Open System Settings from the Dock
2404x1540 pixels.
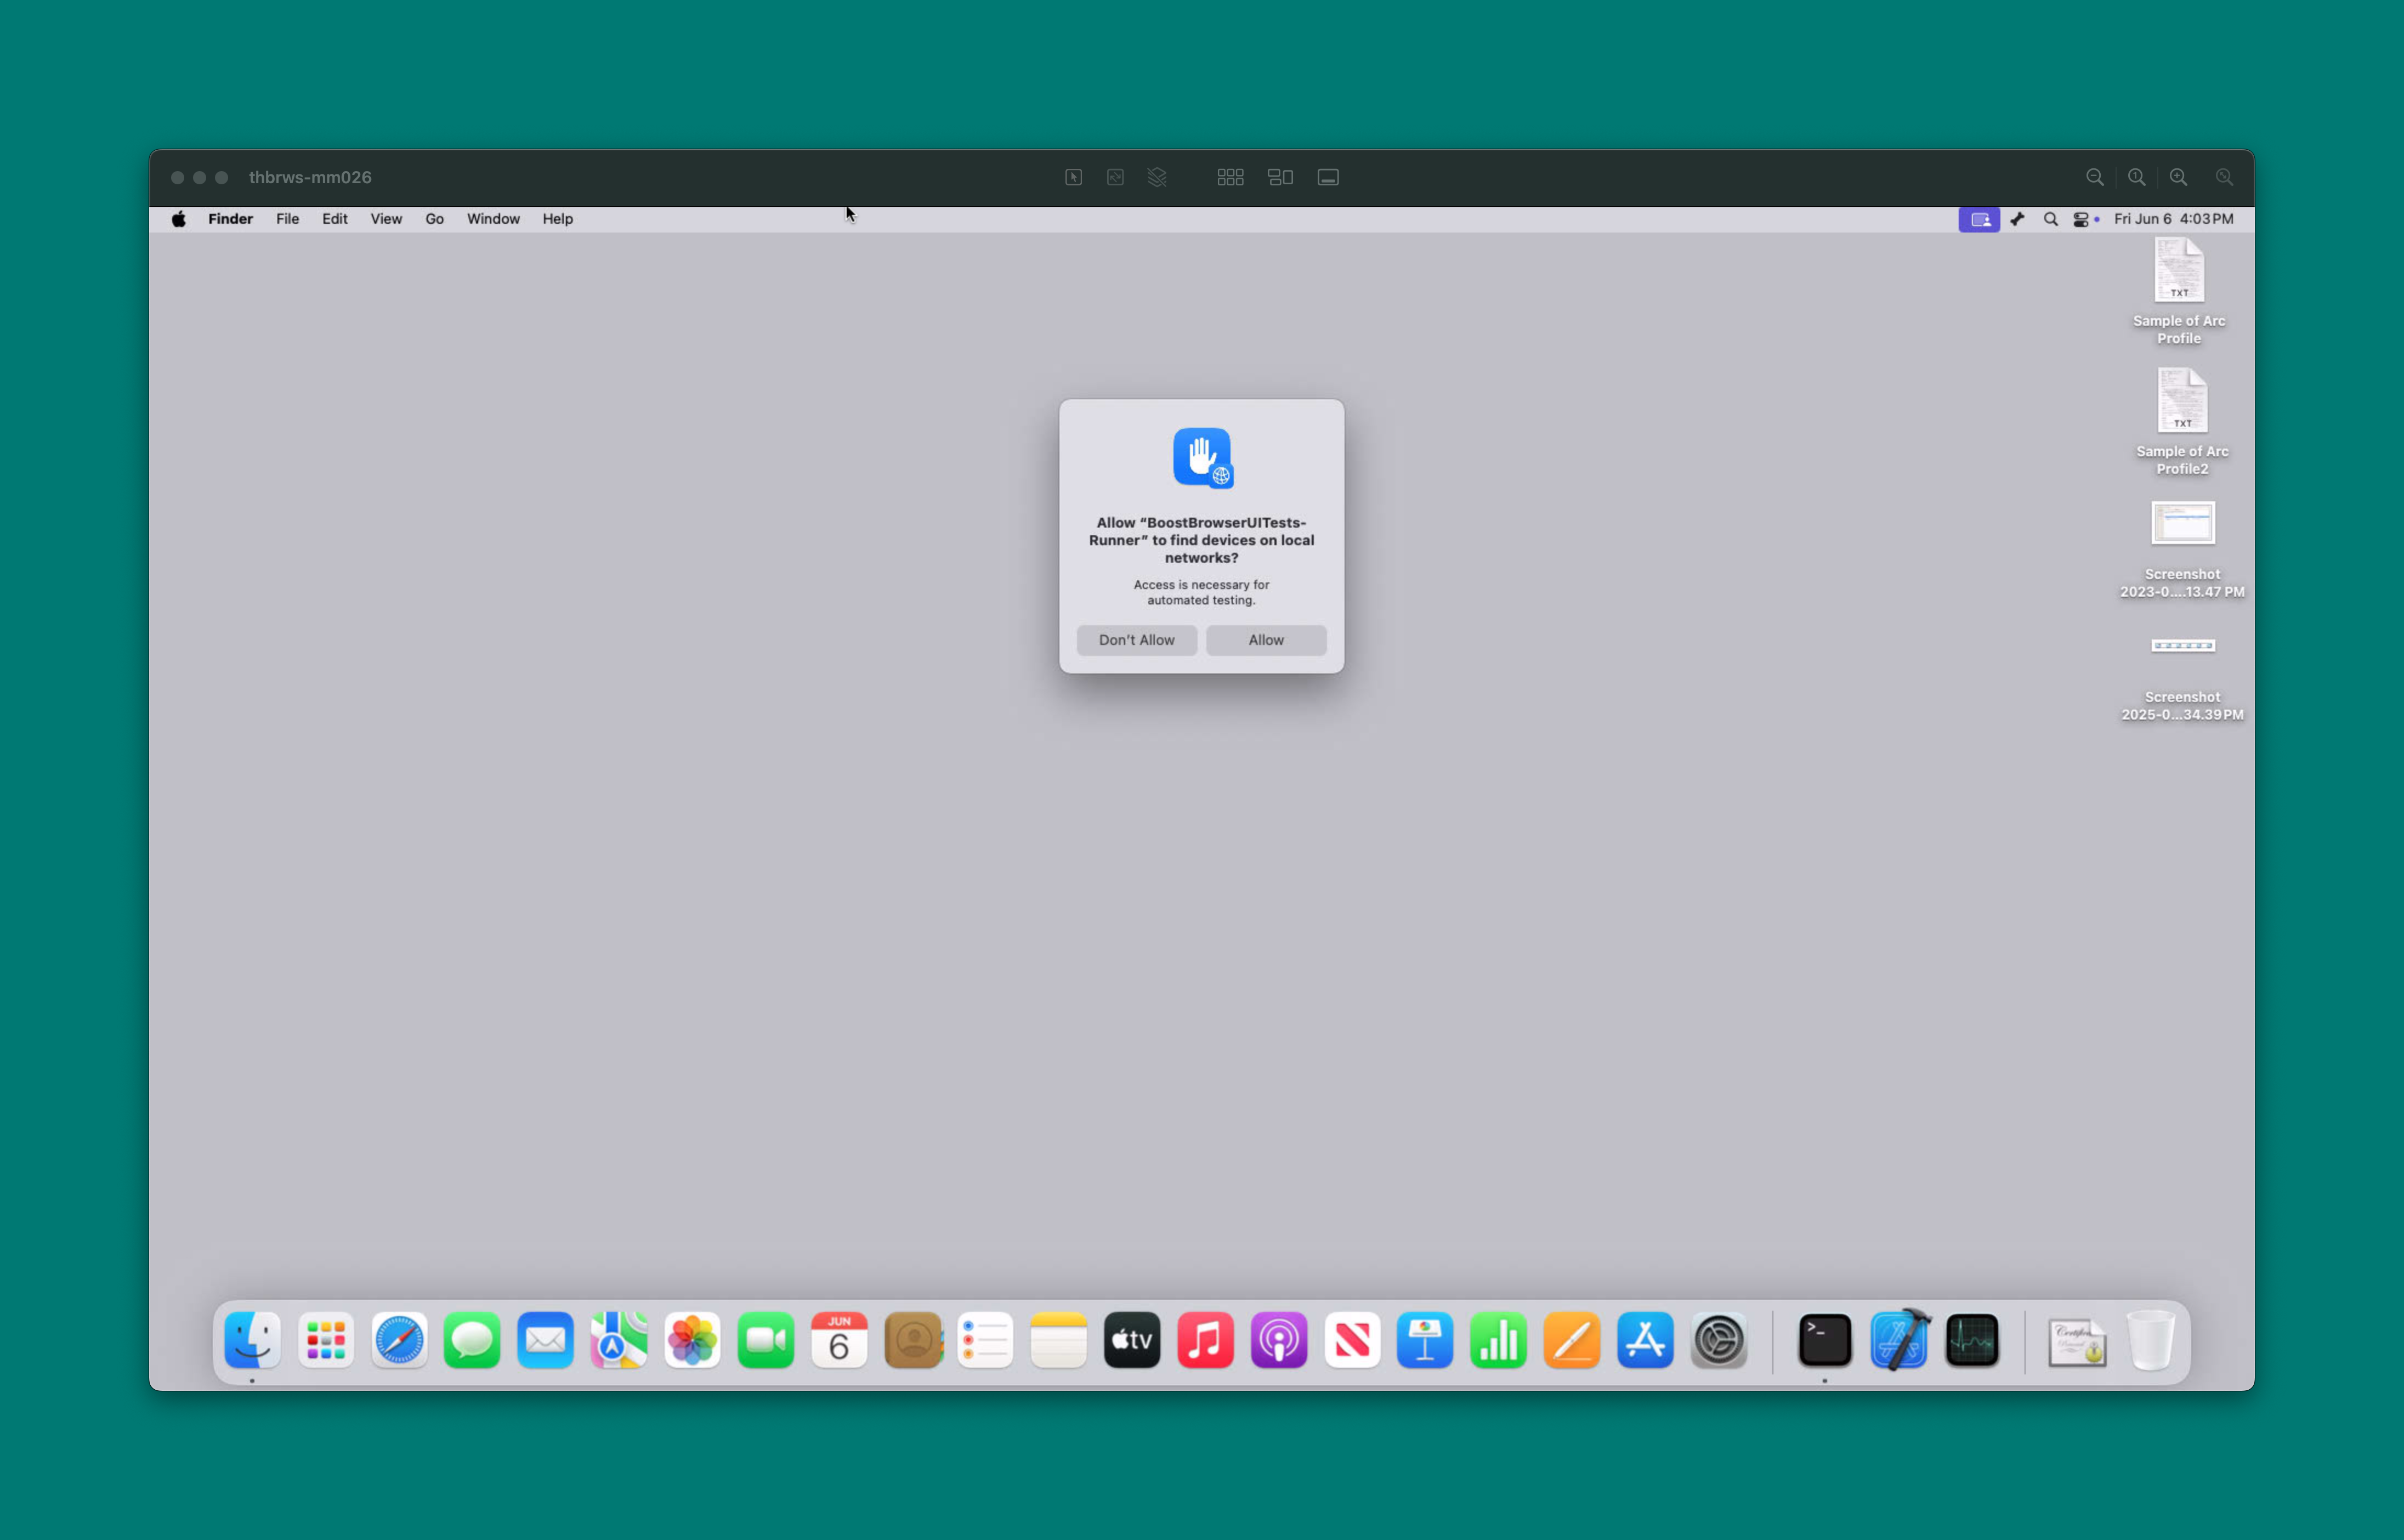[1719, 1340]
